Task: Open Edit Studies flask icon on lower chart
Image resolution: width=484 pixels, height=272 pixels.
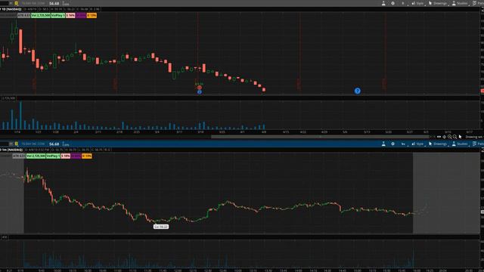Action: click(x=383, y=144)
